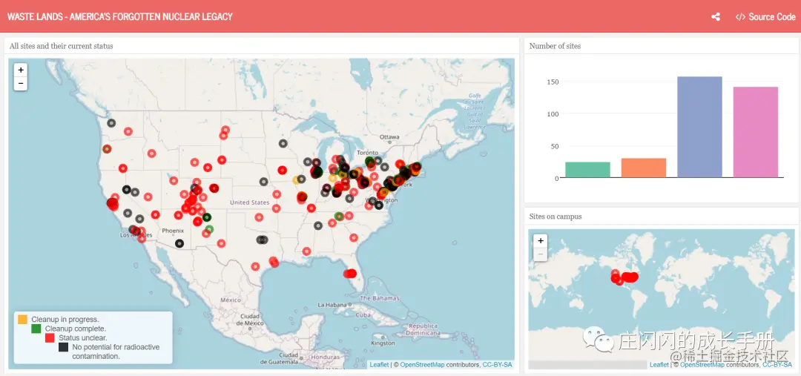Click 'Status unclear.' legend text
Screen dimensions: 801x376
pyautogui.click(x=83, y=337)
